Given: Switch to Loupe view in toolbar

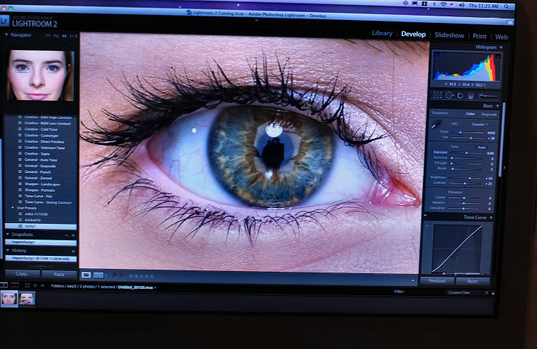Looking at the screenshot, I should [x=87, y=275].
